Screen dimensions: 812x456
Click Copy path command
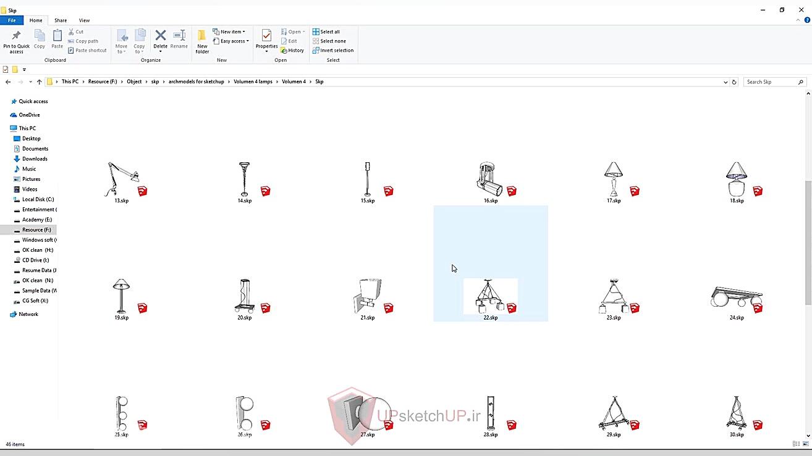(83, 41)
